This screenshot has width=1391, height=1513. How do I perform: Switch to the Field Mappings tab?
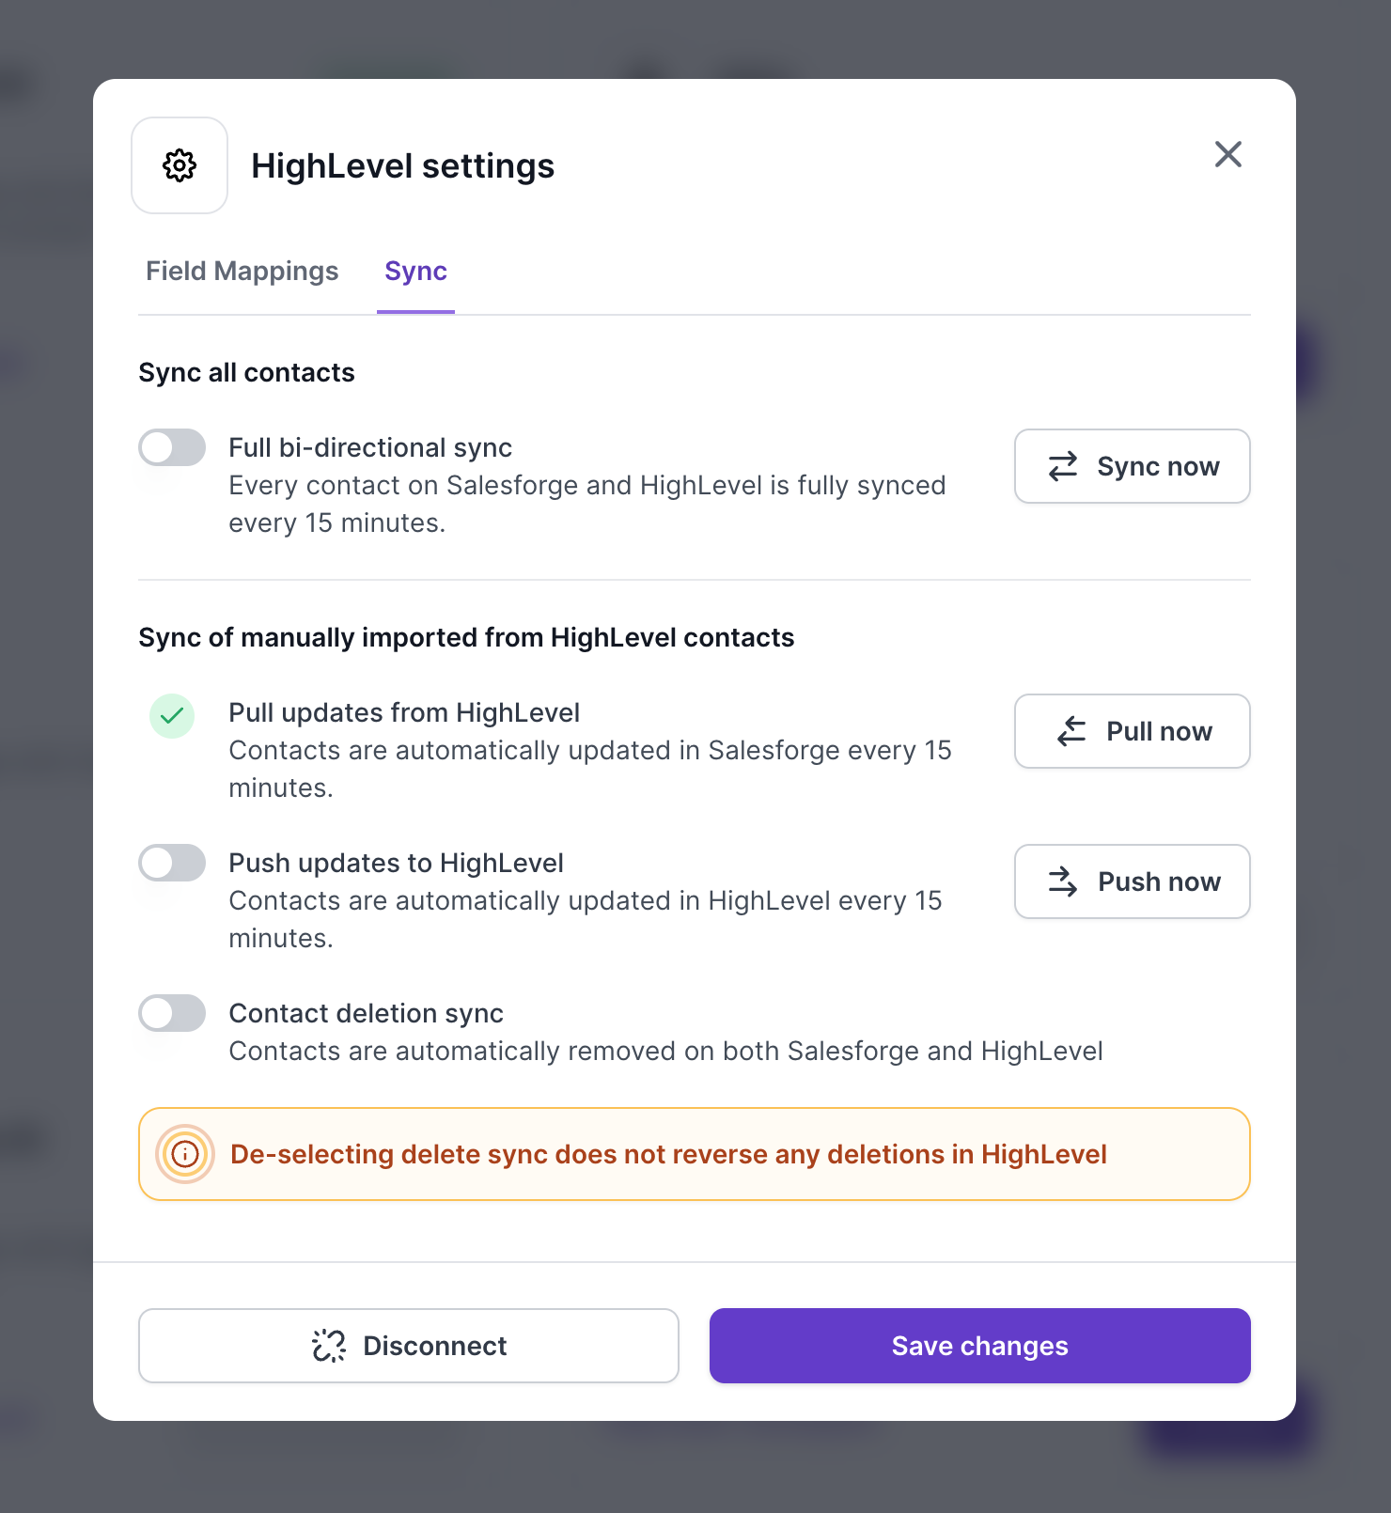(x=242, y=271)
